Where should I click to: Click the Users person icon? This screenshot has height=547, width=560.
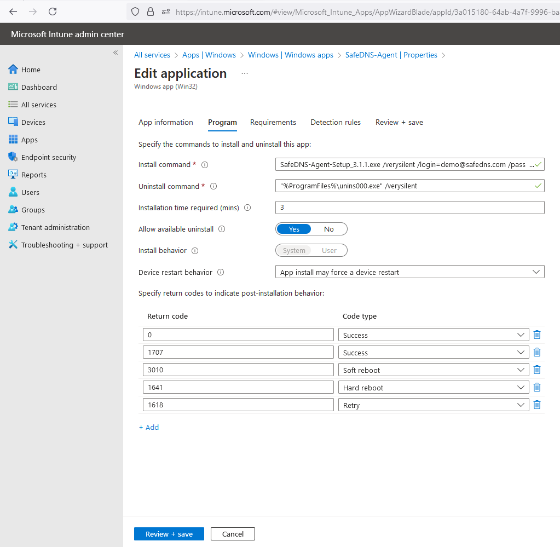tap(13, 192)
